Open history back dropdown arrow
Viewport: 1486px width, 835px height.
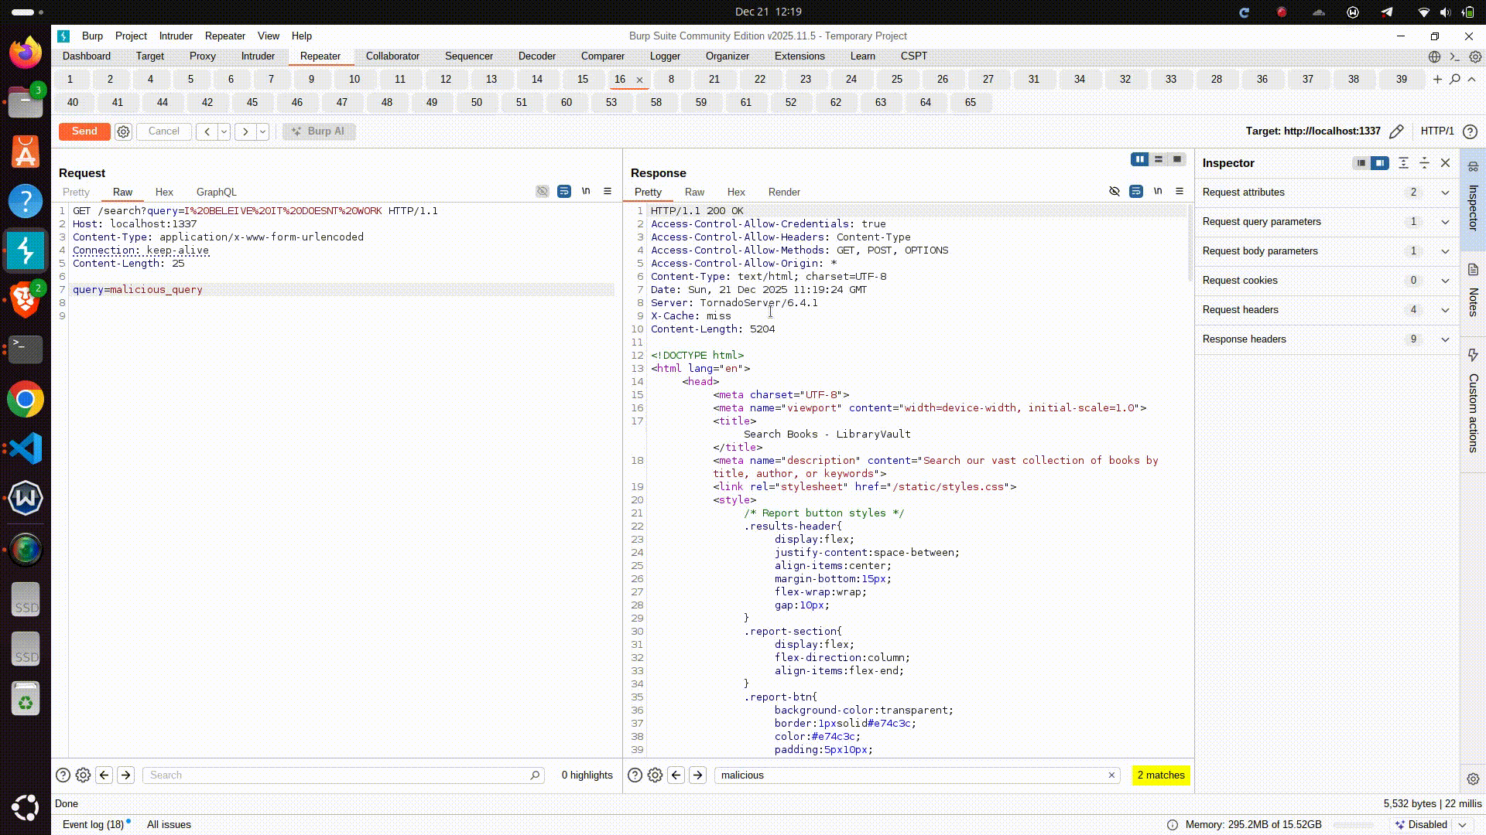[x=224, y=131]
